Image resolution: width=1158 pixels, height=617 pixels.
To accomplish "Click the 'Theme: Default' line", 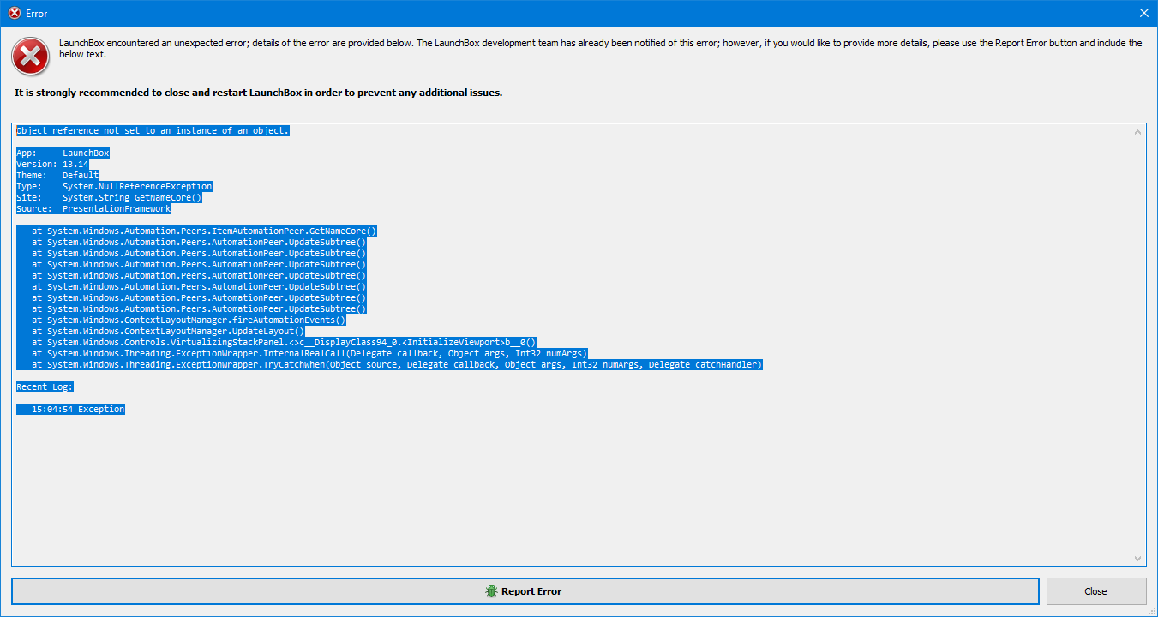I will coord(57,176).
